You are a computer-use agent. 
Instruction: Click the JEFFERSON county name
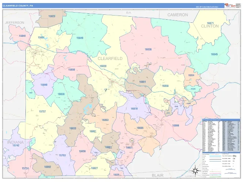point(15,23)
